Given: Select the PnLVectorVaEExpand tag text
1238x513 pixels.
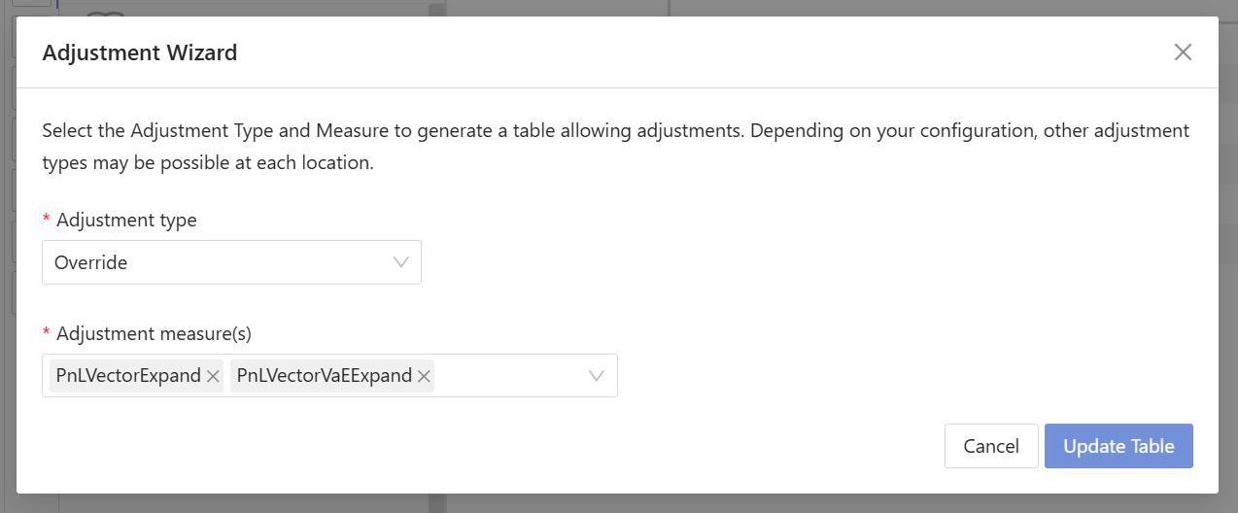Looking at the screenshot, I should pyautogui.click(x=325, y=376).
